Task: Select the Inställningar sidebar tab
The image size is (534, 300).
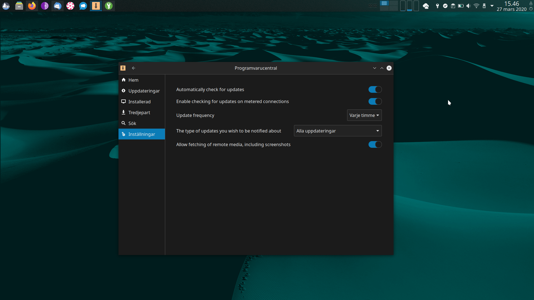Action: tap(142, 134)
